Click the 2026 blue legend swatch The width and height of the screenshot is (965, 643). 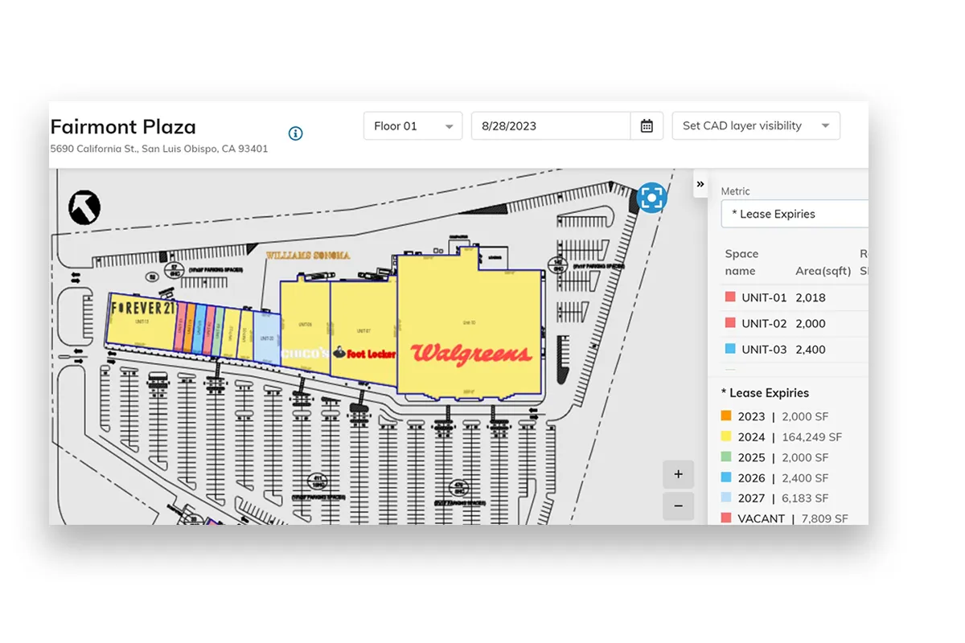pos(726,478)
